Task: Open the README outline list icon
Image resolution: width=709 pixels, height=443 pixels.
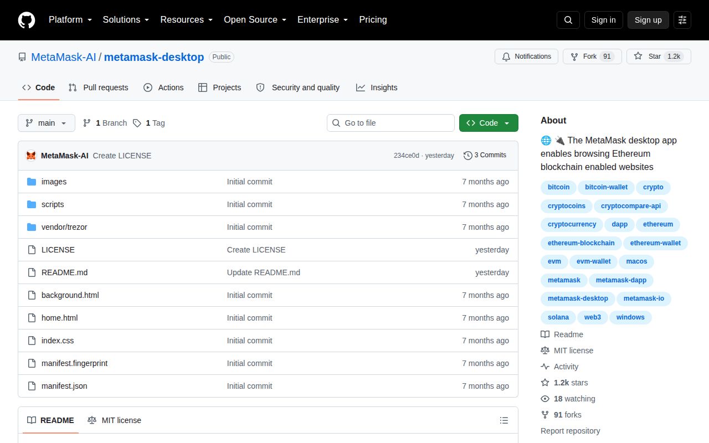Action: click(504, 420)
